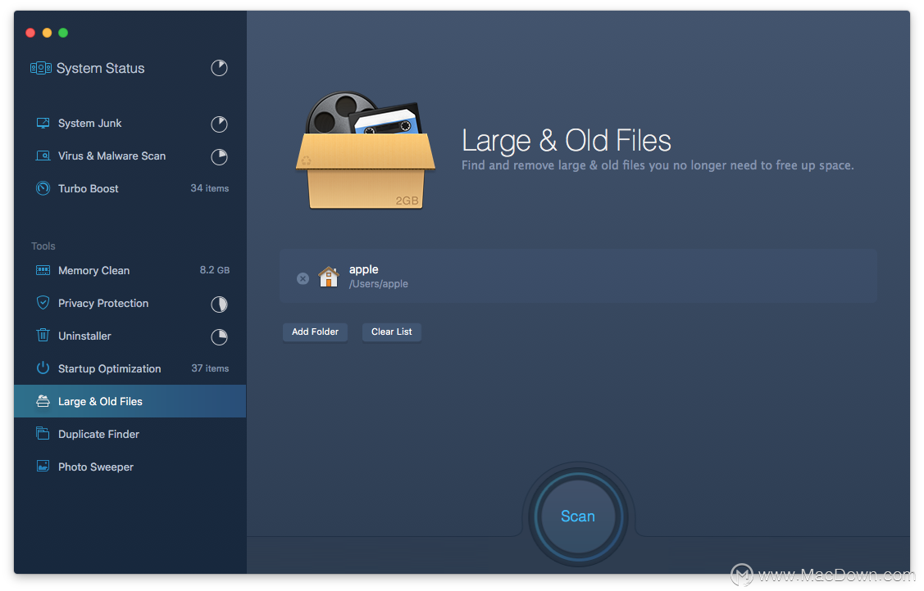
Task: Select Startup Optimization
Action: pos(110,368)
